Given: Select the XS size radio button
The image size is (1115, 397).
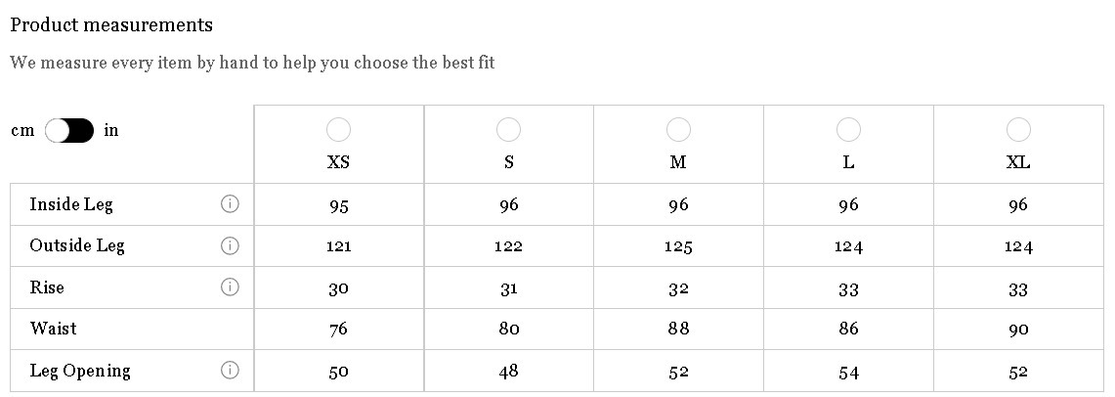Looking at the screenshot, I should (x=338, y=129).
